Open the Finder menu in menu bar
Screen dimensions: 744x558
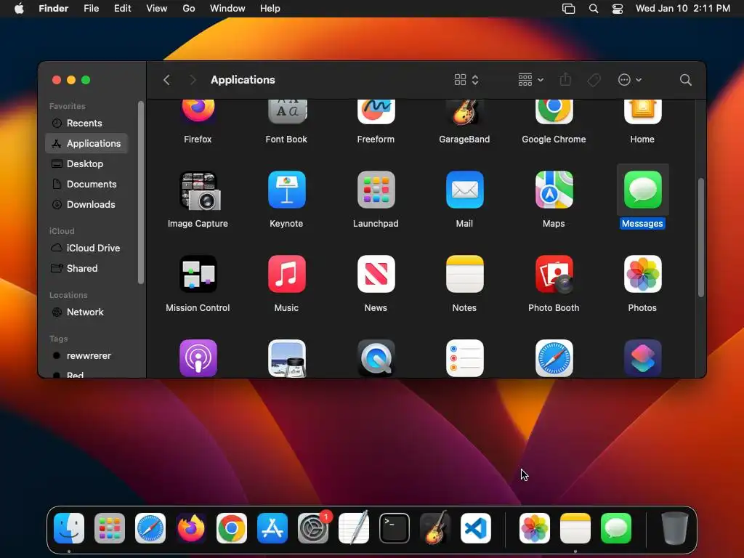point(54,9)
